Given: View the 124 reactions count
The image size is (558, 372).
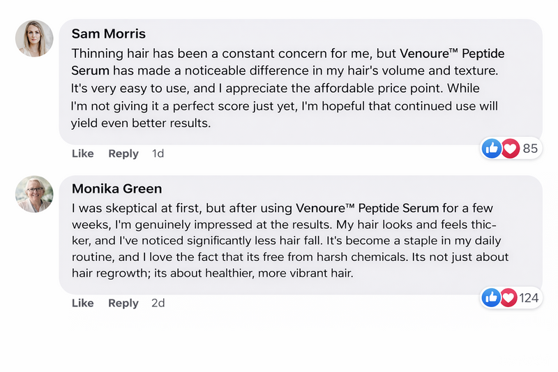Looking at the screenshot, I should pos(529,298).
